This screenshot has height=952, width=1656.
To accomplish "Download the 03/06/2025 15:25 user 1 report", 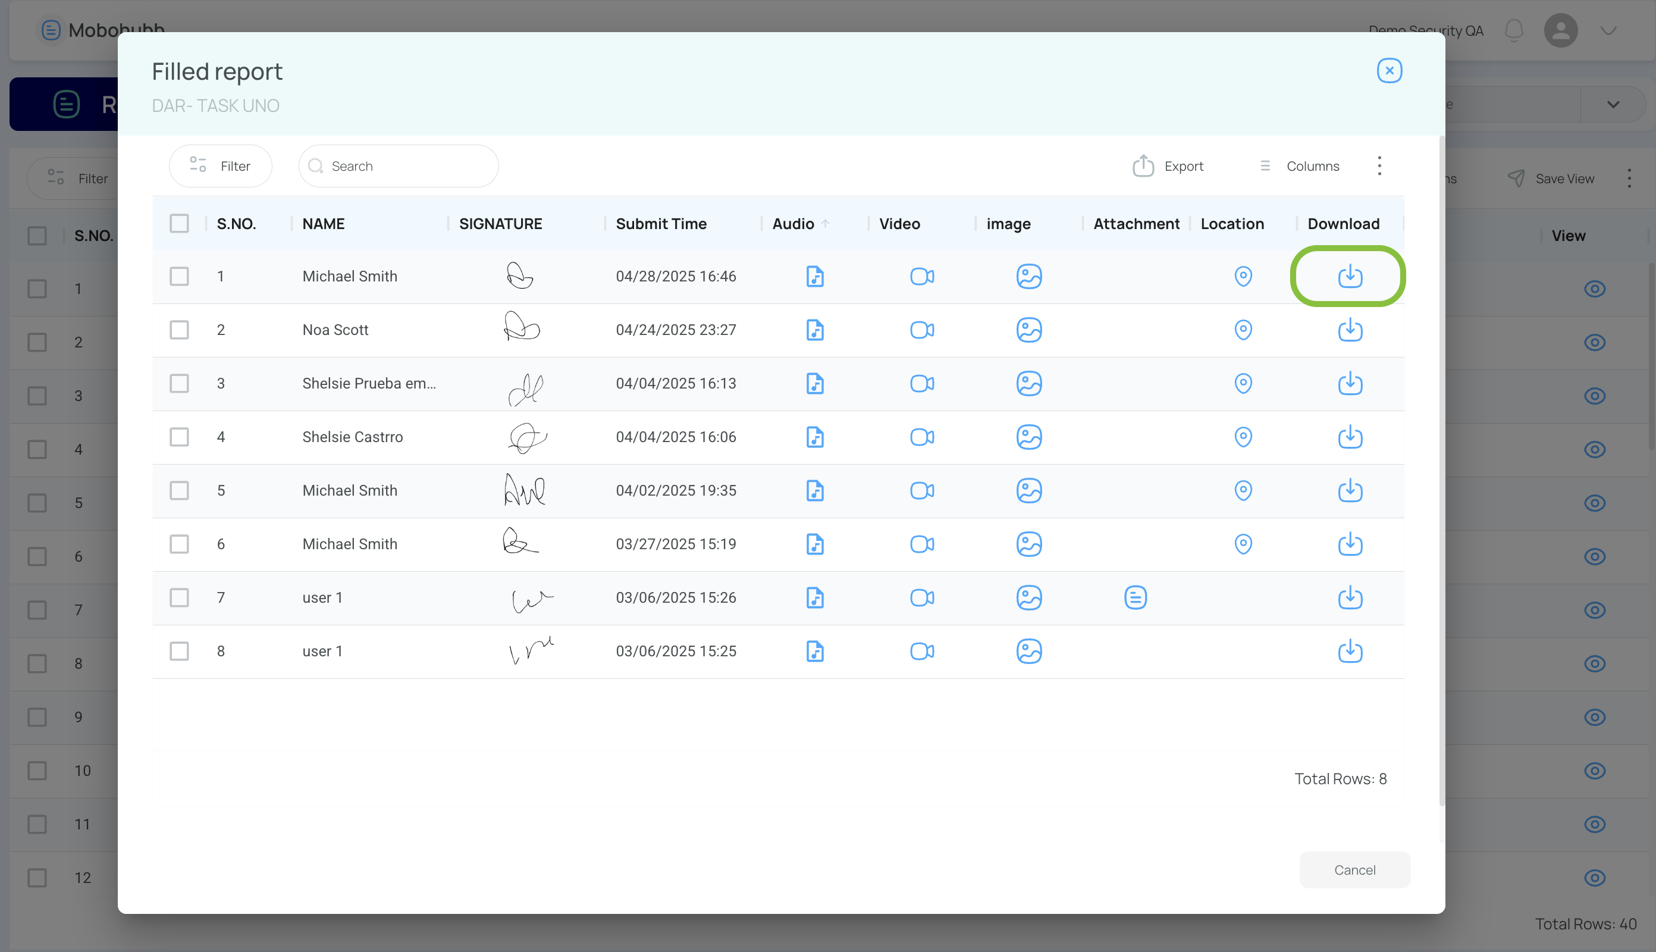I will pyautogui.click(x=1350, y=652).
